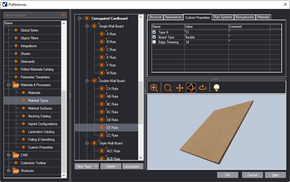Image resolution: width=290 pixels, height=182 pixels.
Task: Activate the free 3D rotate tool
Action: (x=191, y=88)
